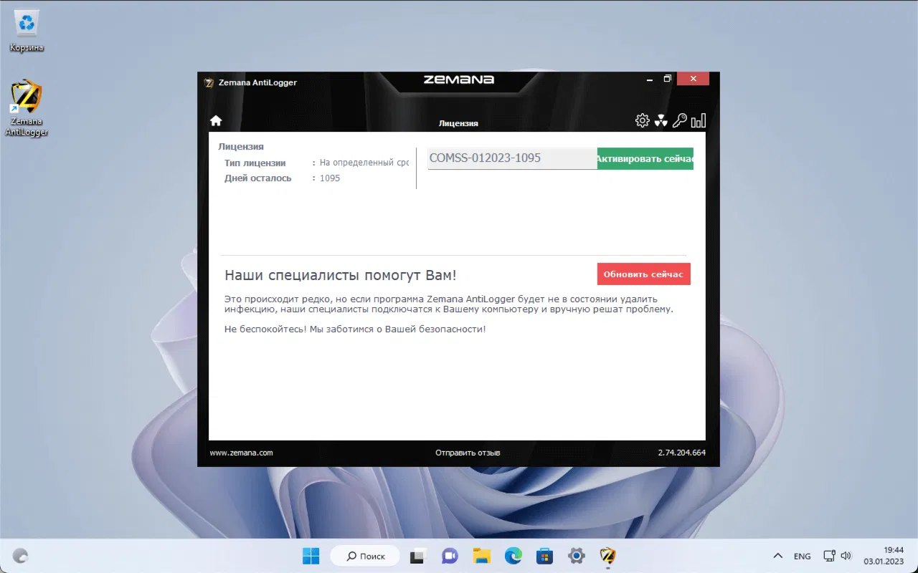Select the Zemana AntiLogger desktop shortcut

(27, 108)
